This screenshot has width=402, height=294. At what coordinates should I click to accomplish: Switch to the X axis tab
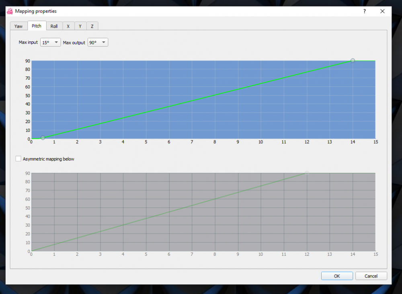click(x=68, y=26)
